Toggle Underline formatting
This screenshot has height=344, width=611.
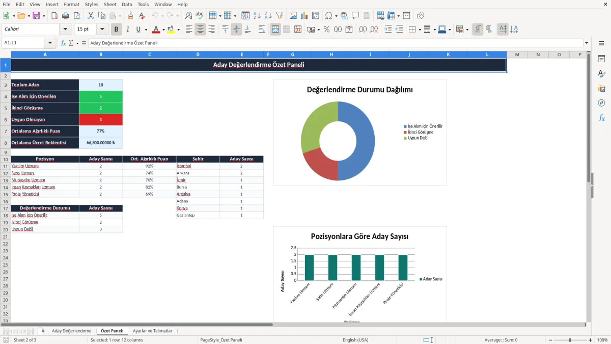138,30
